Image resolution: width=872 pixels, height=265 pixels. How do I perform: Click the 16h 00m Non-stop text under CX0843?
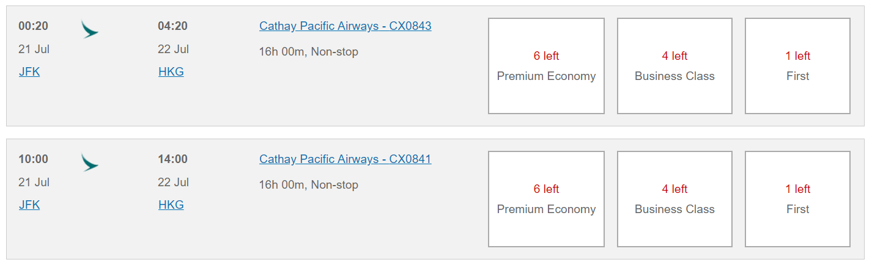(x=309, y=51)
